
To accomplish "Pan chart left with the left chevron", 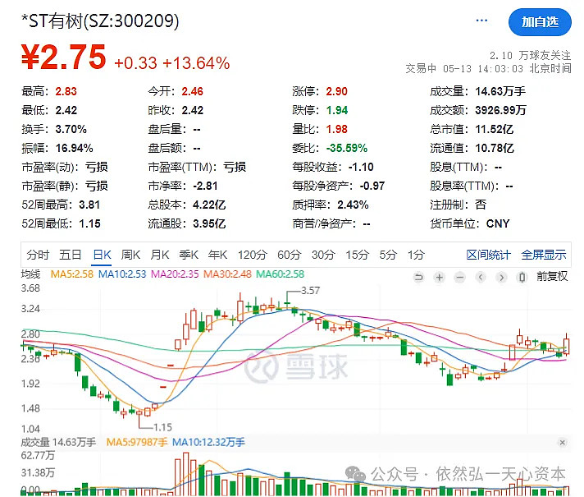I will 481,277.
